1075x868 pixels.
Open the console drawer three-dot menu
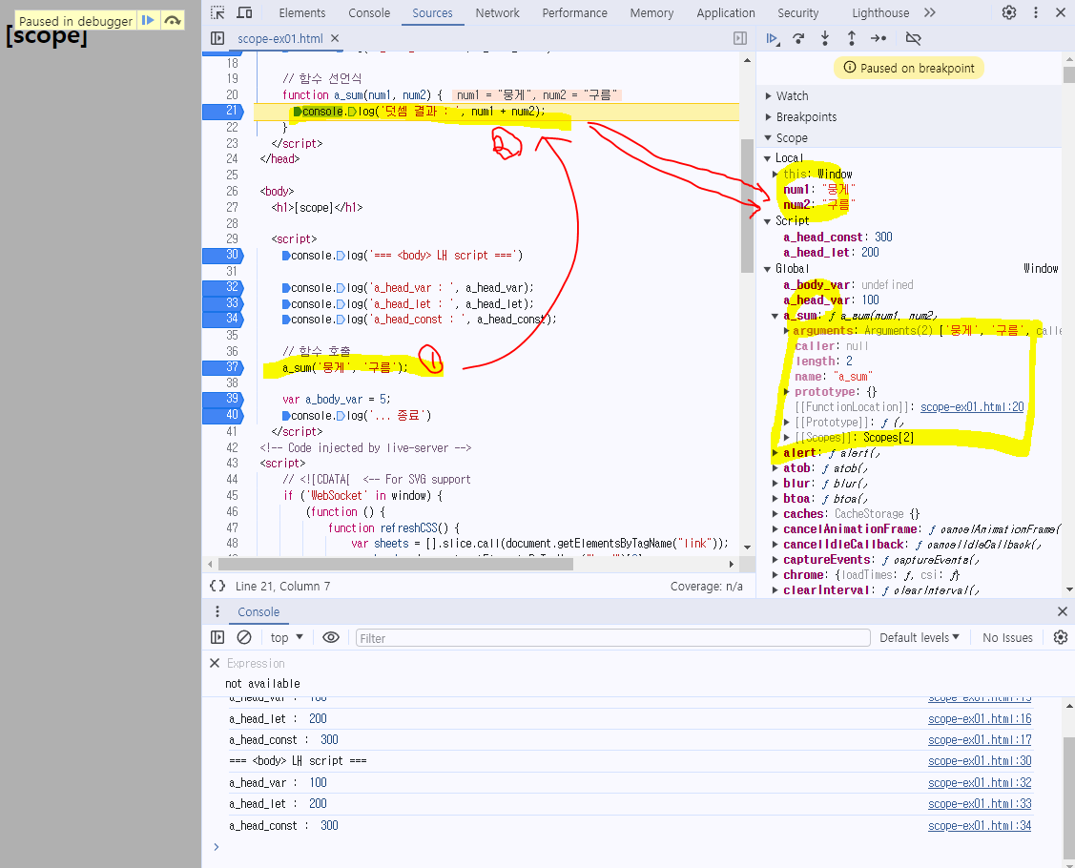tap(217, 611)
